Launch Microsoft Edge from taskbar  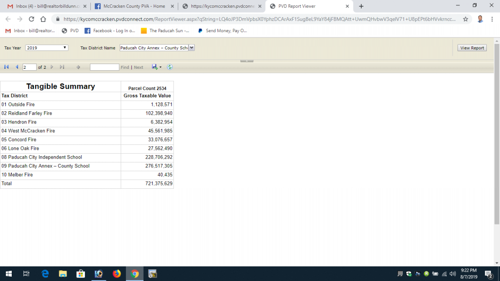[45, 274]
